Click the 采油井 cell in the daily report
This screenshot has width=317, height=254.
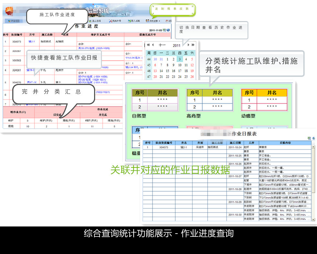(200, 147)
